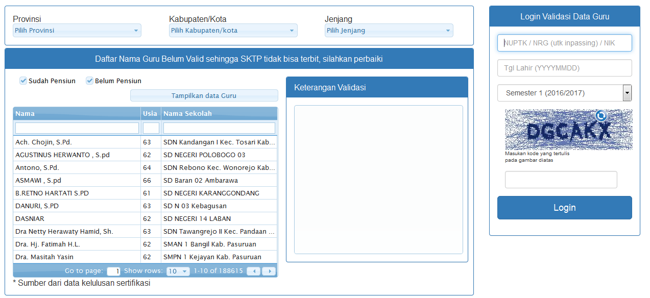Toggle the Sudah Pensiun checkbox
Screen dimensions: 650x298
tap(23, 81)
